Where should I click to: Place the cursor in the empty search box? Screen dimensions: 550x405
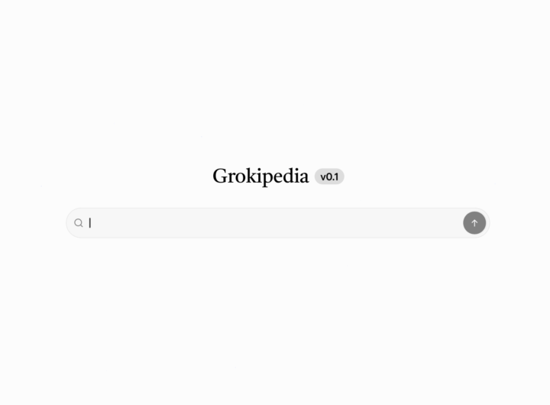coord(278,223)
